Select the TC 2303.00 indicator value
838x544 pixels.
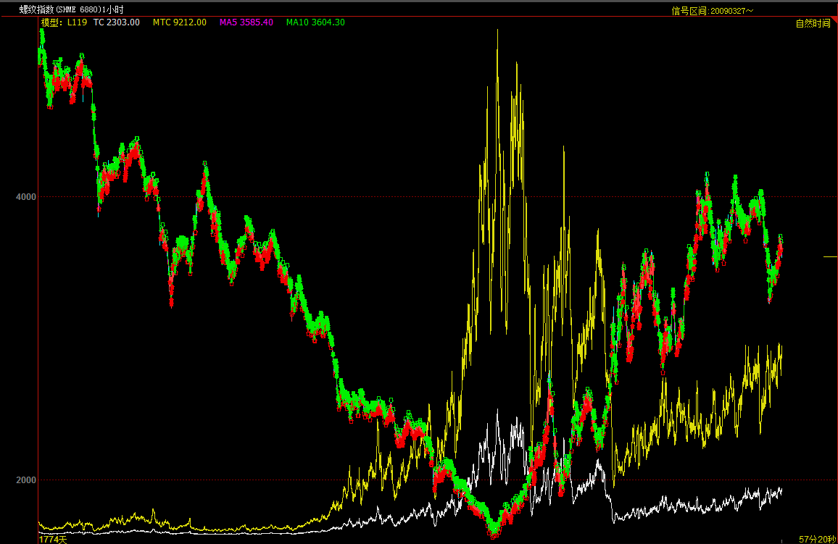116,22
